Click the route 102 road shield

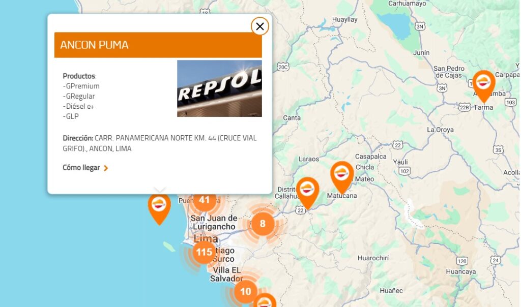coord(404,171)
